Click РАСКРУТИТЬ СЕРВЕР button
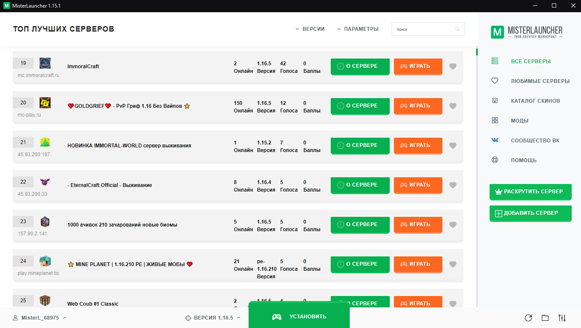Image resolution: width=581 pixels, height=328 pixels. point(530,192)
